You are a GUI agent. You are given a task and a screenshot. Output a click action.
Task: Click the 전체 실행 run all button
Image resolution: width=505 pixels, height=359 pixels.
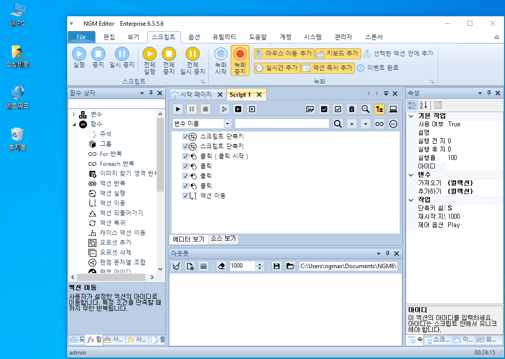pyautogui.click(x=149, y=61)
